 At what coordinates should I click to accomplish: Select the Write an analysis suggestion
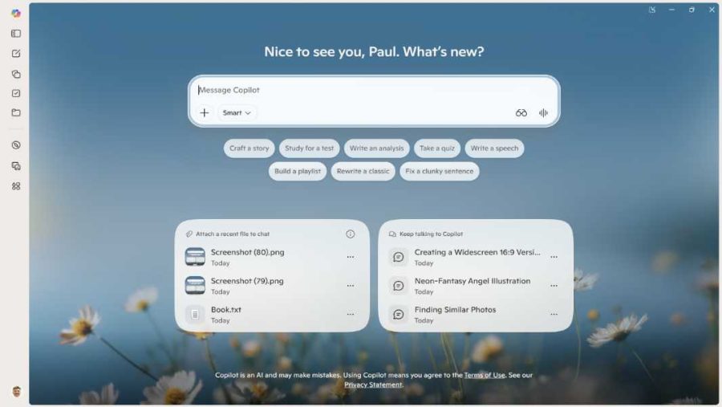point(377,149)
